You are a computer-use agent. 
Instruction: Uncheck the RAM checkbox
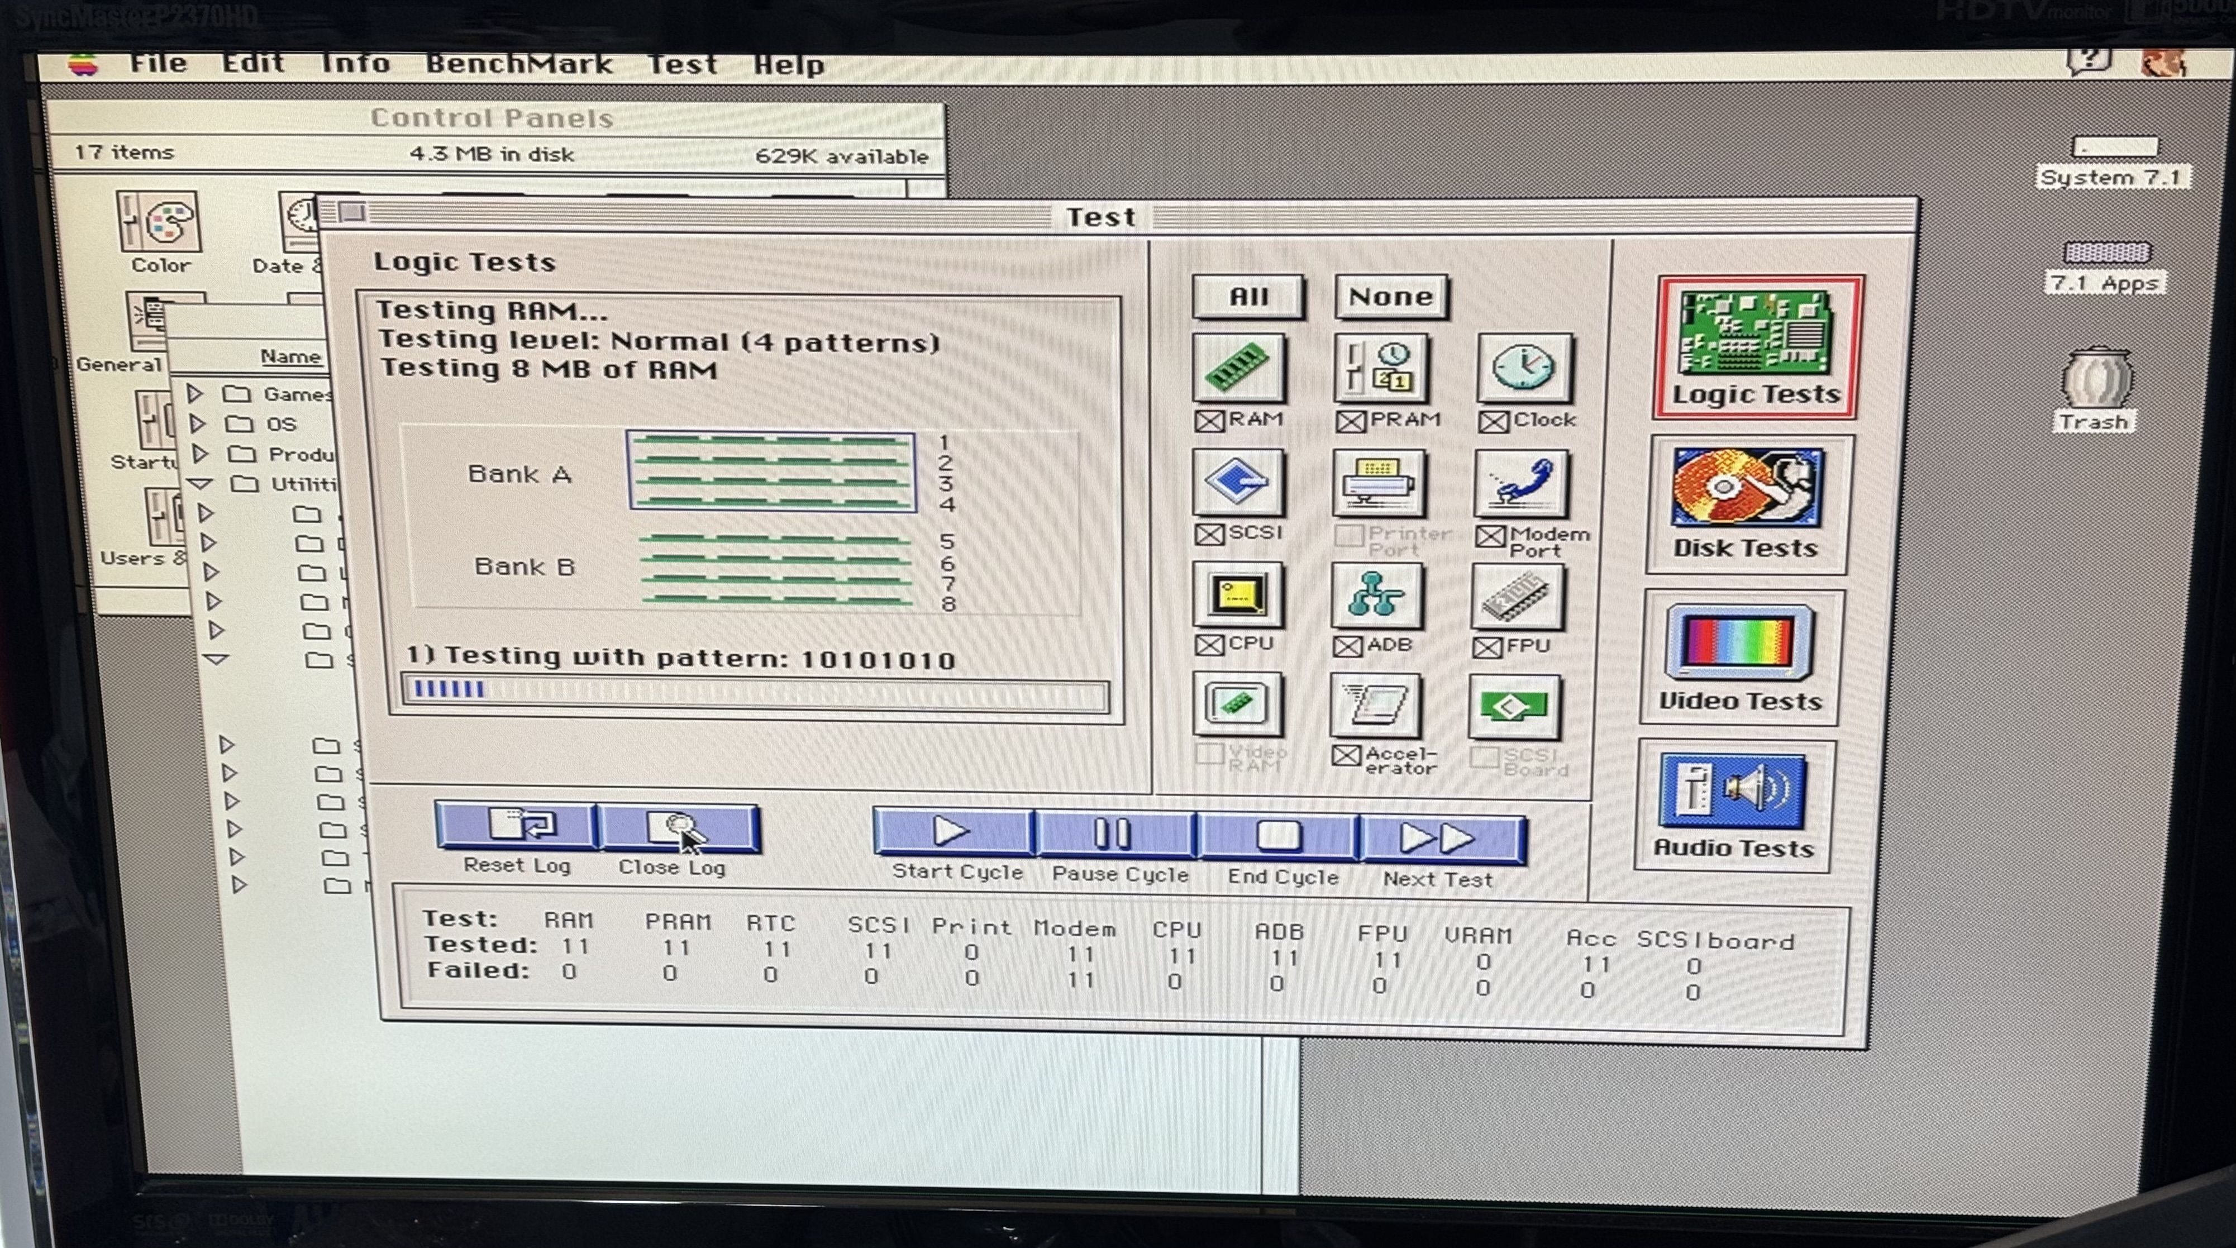(1208, 422)
